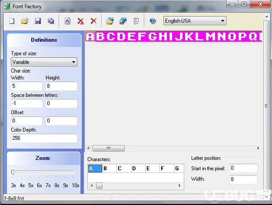Select glyph A in the magenta preview
Screen dimensions: 272x205
point(90,37)
